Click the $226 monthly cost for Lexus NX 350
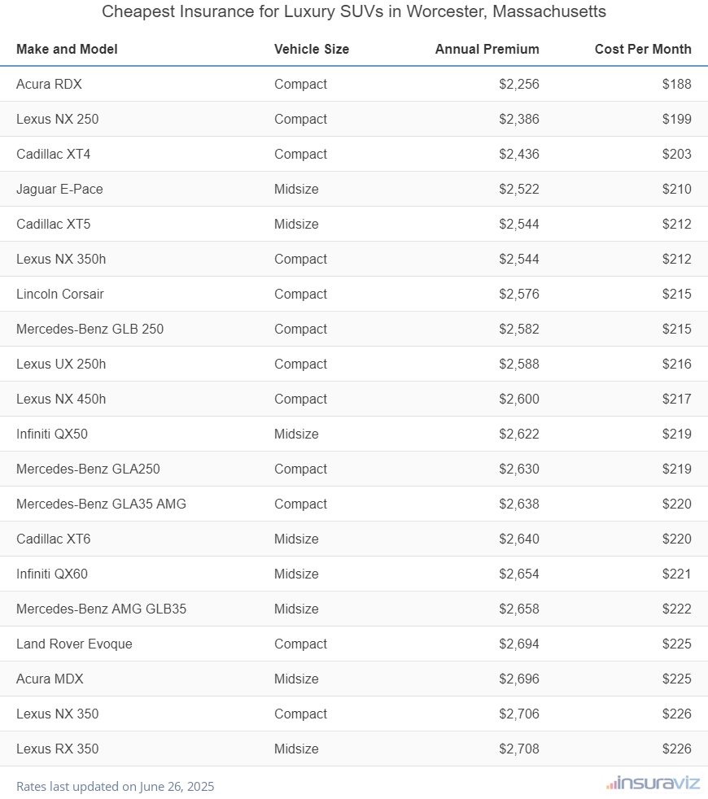Viewport: 708px width, 799px height. [x=677, y=714]
